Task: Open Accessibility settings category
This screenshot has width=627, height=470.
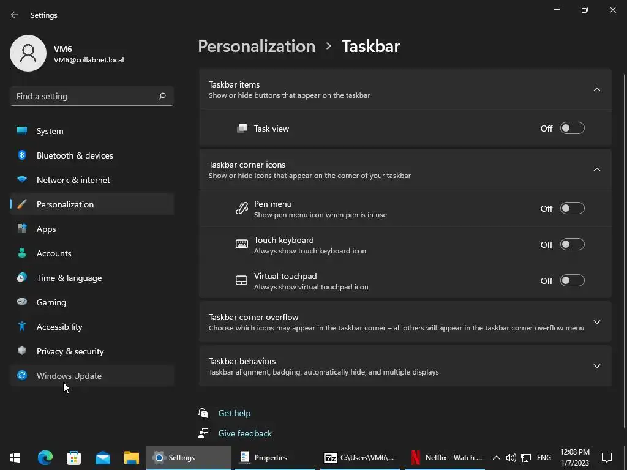Action: (92, 327)
